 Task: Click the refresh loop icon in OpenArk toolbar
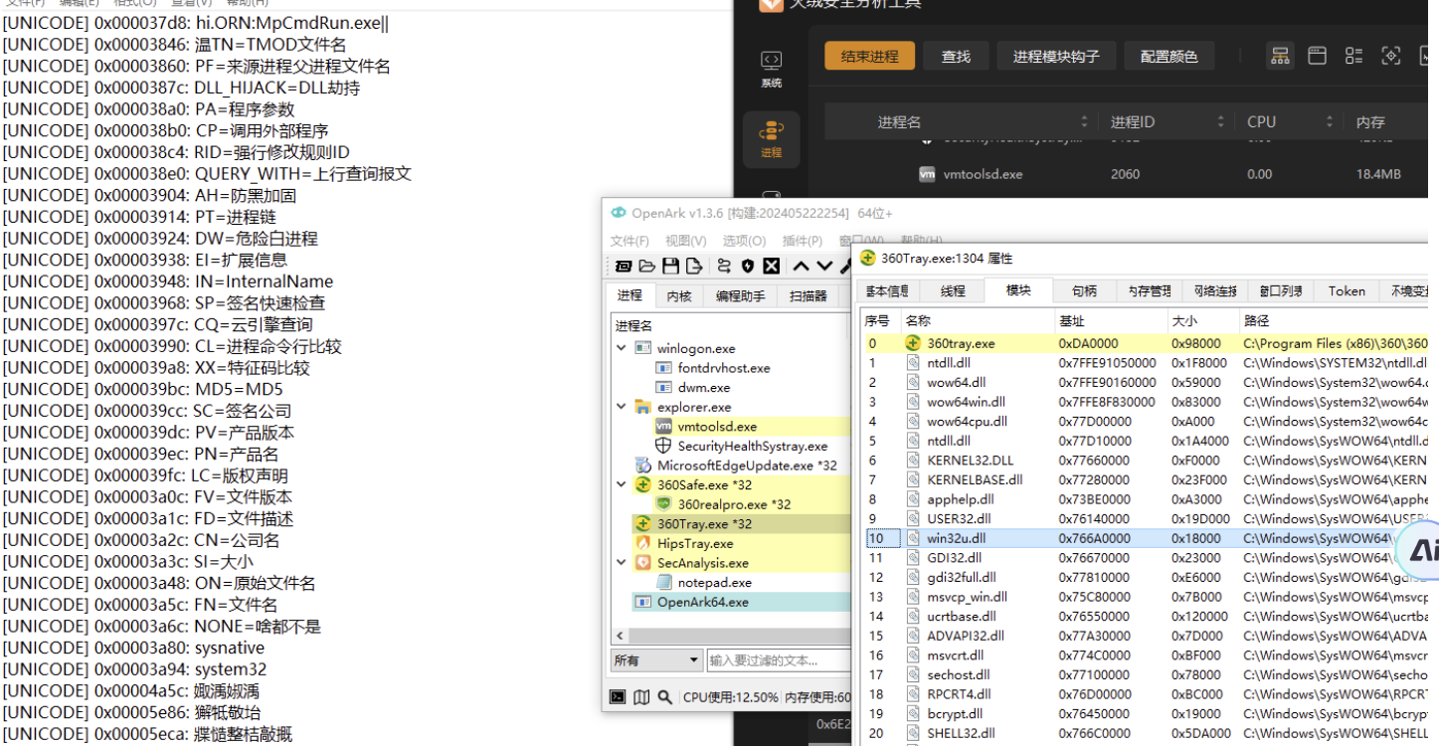(x=724, y=266)
